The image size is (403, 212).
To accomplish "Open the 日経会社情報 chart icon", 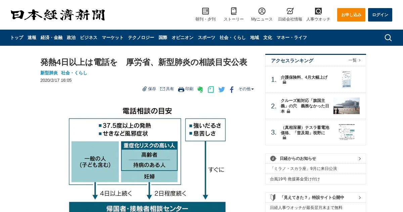I will point(290,11).
